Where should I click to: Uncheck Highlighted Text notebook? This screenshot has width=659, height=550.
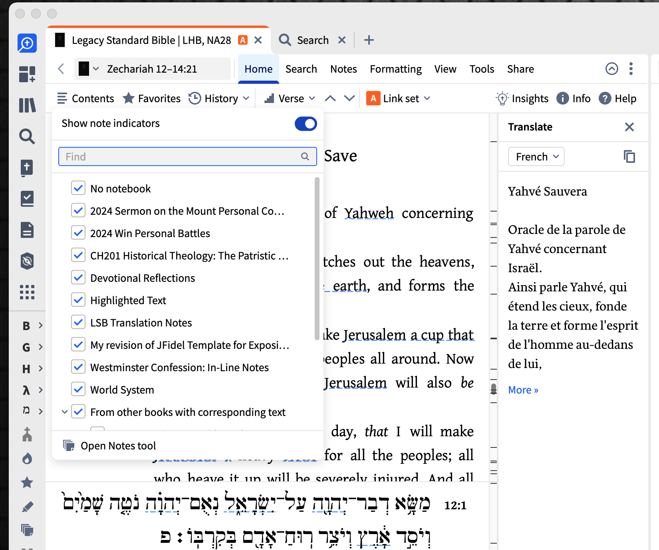(78, 300)
